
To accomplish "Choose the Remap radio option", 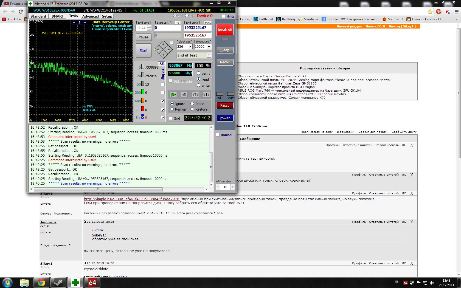I will coord(172,109).
